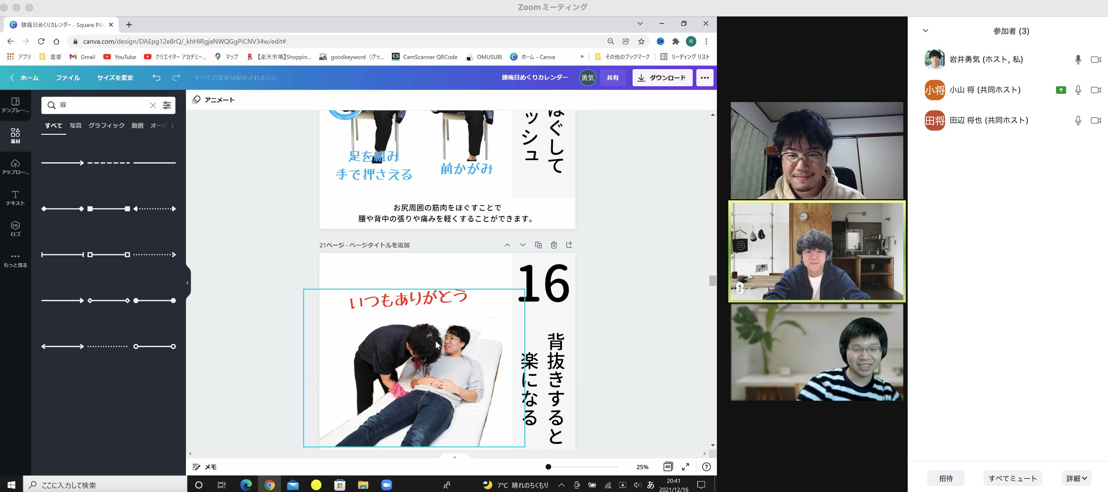Open the search filter options icon
The height and width of the screenshot is (492, 1108).
click(167, 105)
